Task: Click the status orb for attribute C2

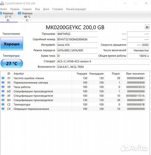Action: (3, 104)
